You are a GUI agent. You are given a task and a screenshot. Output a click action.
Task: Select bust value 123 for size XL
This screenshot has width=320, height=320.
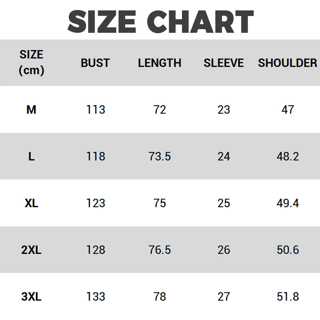96,203
